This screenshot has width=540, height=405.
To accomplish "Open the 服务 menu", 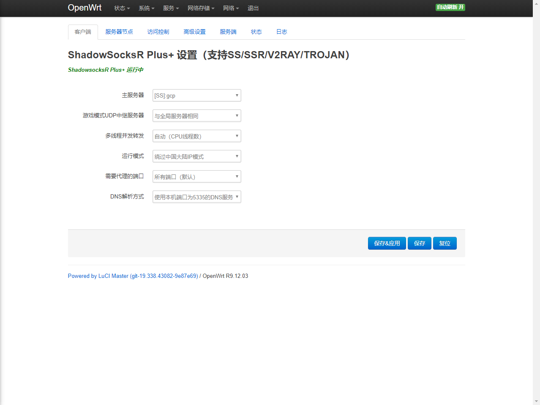I will point(171,8).
